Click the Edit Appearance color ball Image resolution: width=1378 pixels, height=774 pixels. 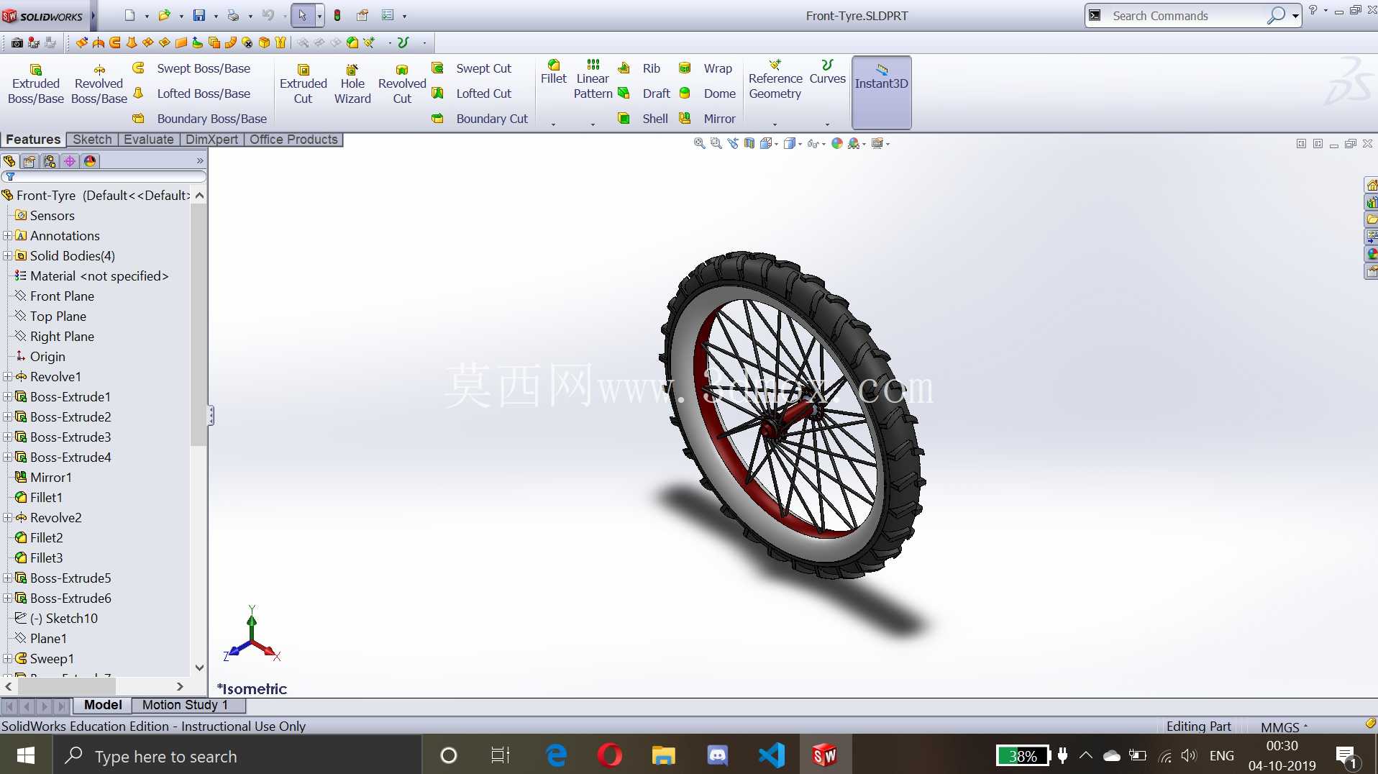point(836,144)
